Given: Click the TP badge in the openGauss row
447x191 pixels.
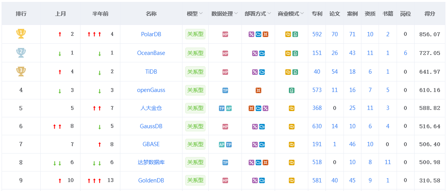Looking at the screenshot, I should [x=225, y=90].
